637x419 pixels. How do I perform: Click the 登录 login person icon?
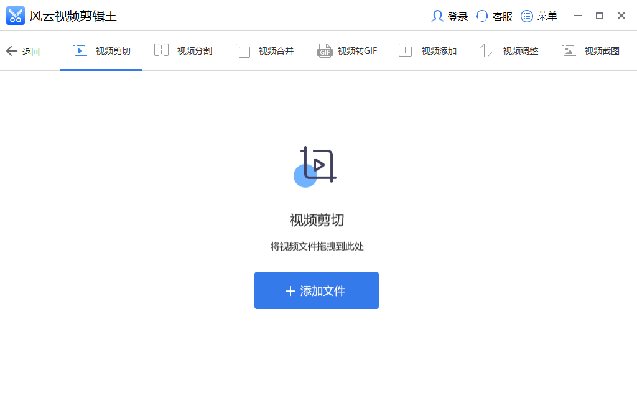(x=437, y=16)
